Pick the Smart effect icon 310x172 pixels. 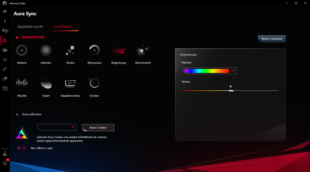coord(46,83)
